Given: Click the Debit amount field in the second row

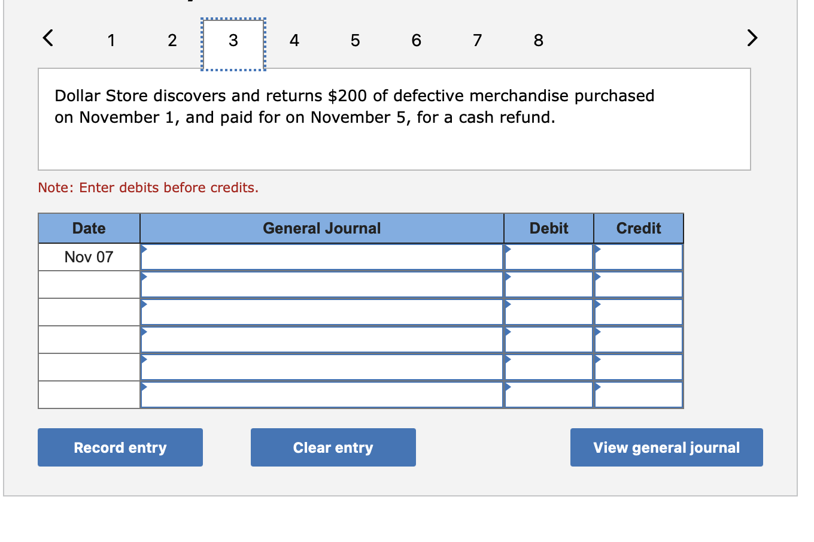Looking at the screenshot, I should 548,284.
